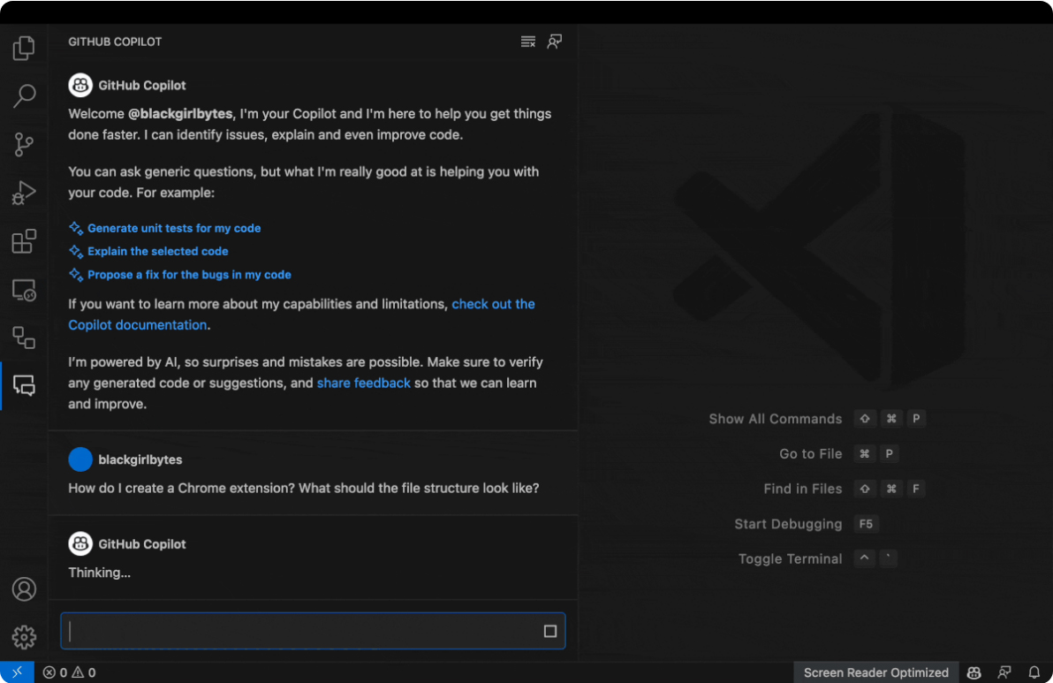Click Explain the selected code suggestion
The width and height of the screenshot is (1053, 683).
click(x=158, y=251)
